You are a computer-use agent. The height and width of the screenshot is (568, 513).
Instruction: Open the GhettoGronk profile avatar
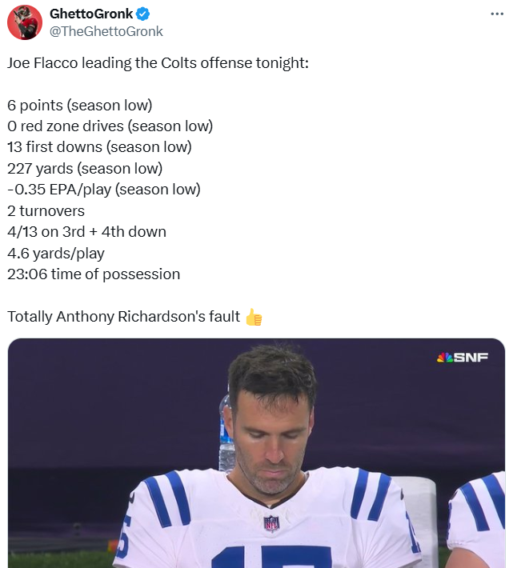pos(25,22)
